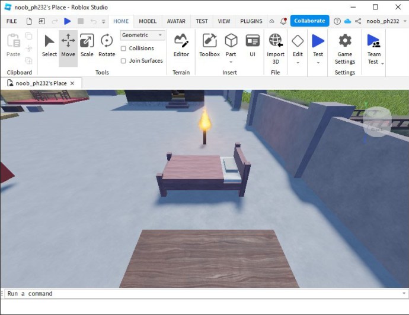Click the UI insert icon

[253, 46]
